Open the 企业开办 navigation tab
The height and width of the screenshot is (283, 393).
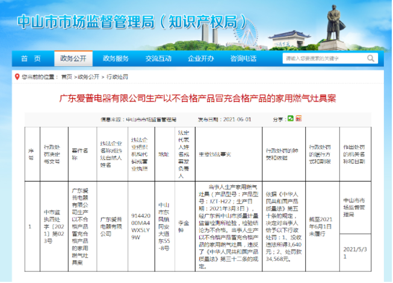coord(201,58)
